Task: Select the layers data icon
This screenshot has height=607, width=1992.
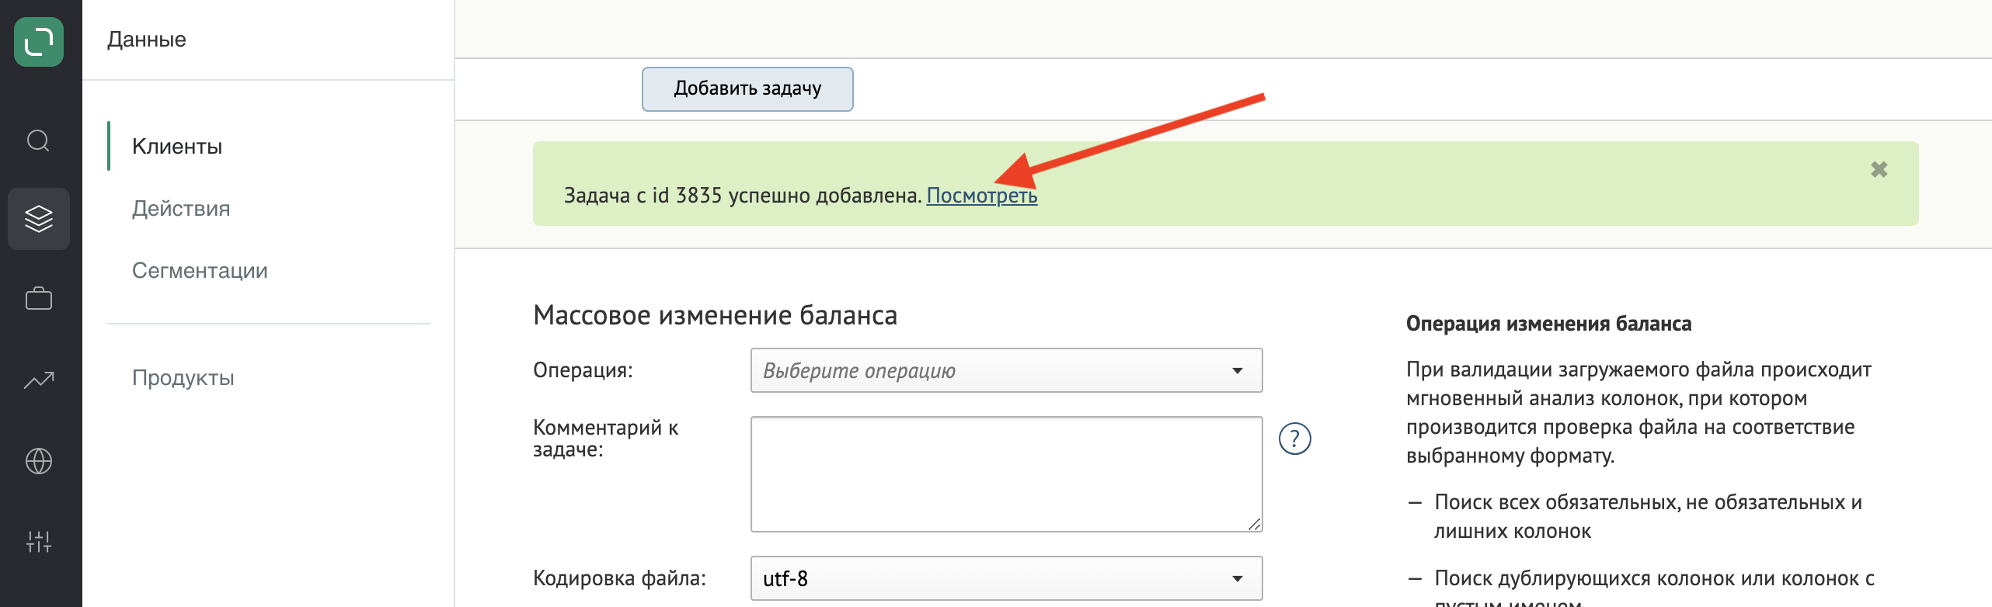Action: point(39,219)
